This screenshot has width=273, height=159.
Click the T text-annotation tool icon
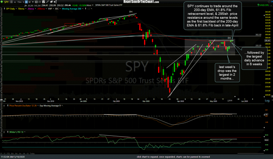pyautogui.click(x=36, y=2)
